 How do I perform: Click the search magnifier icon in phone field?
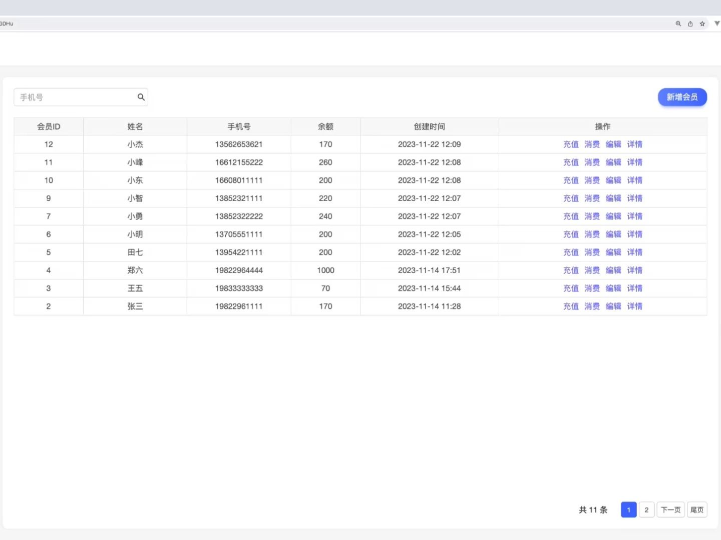141,97
